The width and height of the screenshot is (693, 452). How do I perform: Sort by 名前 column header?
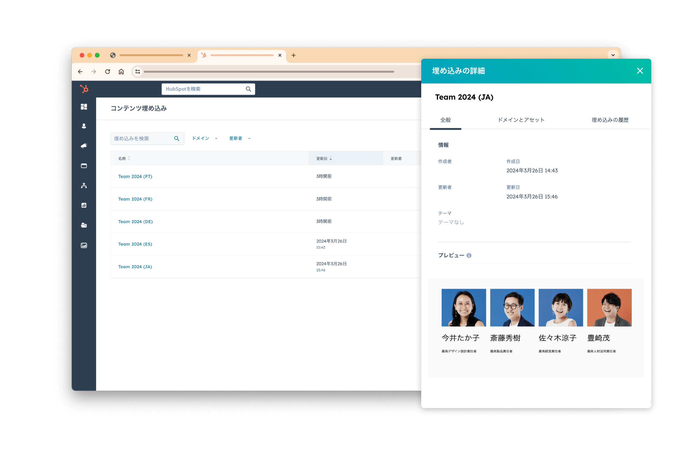click(x=124, y=159)
